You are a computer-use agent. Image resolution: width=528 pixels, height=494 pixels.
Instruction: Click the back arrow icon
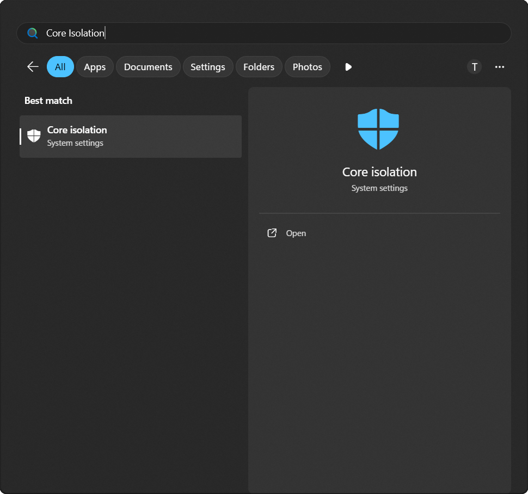(32, 66)
